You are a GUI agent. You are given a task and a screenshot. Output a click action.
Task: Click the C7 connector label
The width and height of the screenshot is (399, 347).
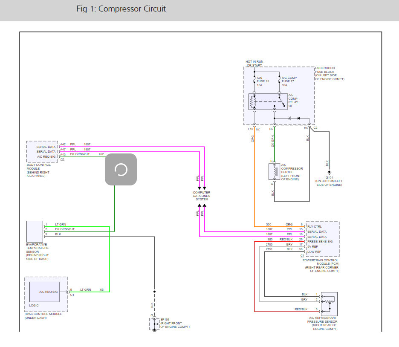coord(257,128)
